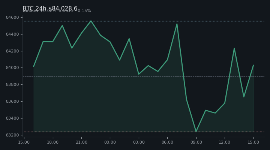Click the lowest price point at 09:00
This screenshot has height=150, width=270.
196,132
